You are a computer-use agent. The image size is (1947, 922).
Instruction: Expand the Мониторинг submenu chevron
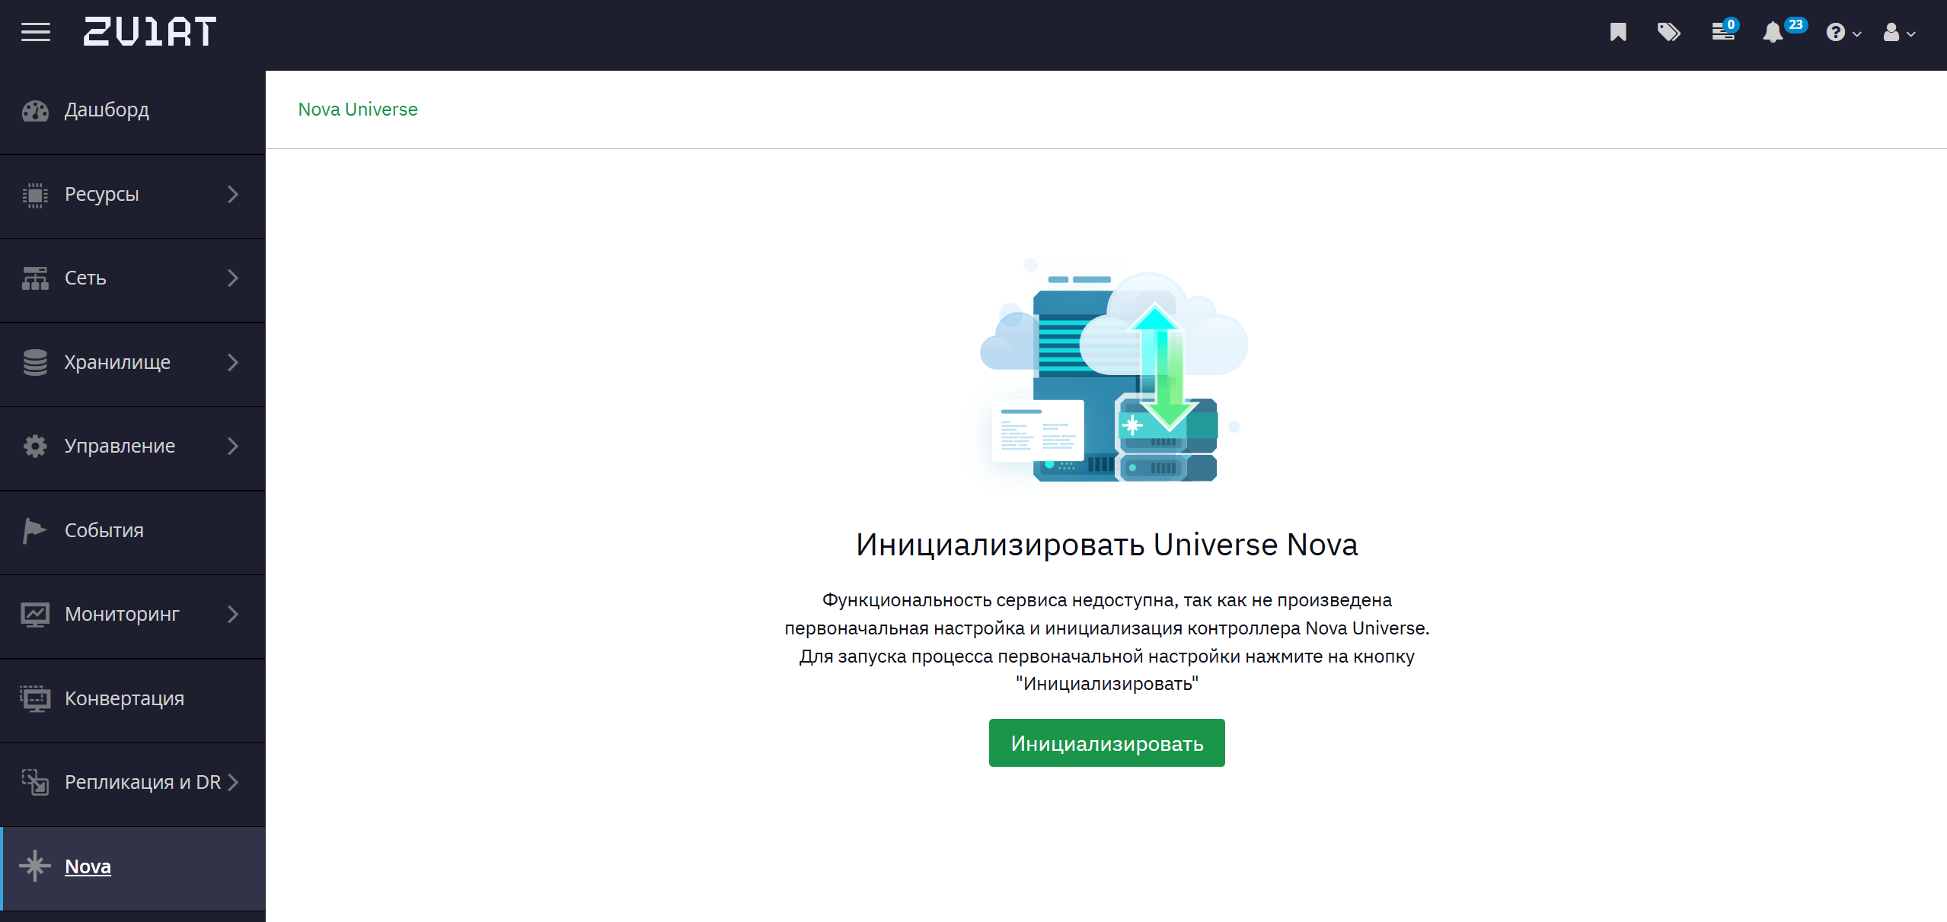[x=233, y=615]
